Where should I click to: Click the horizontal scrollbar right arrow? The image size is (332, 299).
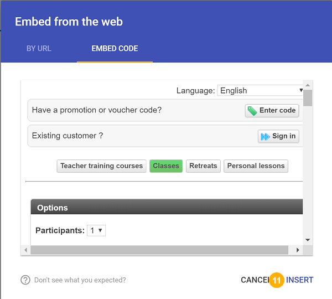coord(298,250)
